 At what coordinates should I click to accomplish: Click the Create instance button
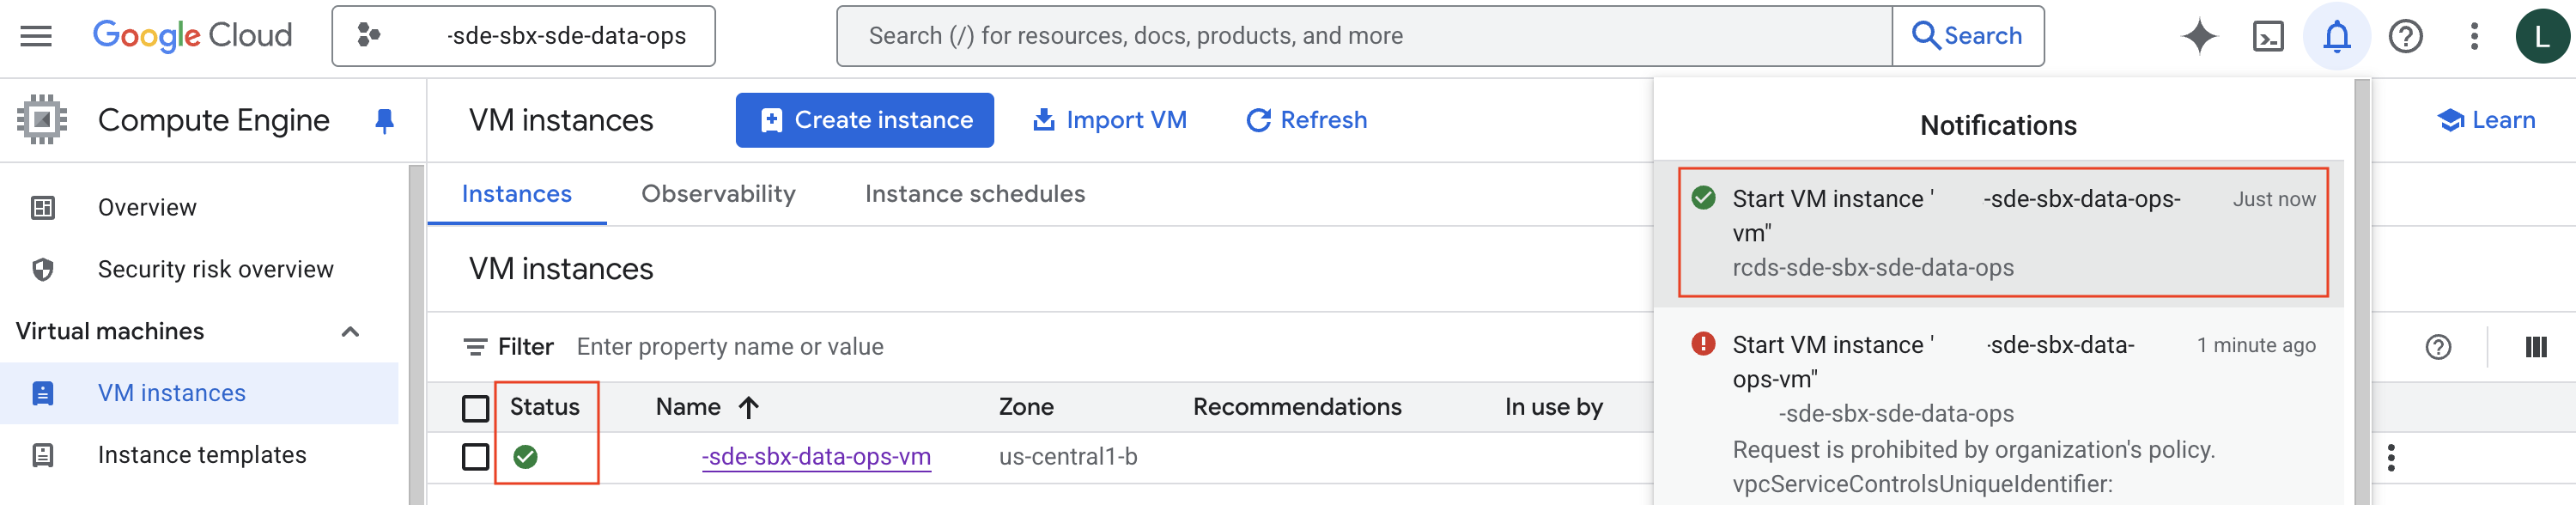864,120
